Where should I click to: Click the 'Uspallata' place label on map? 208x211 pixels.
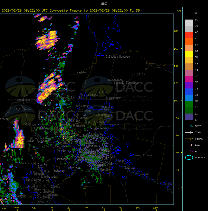pos(23,100)
